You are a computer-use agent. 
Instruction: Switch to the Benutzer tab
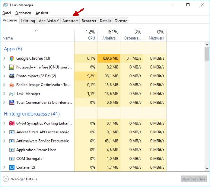tap(89, 21)
